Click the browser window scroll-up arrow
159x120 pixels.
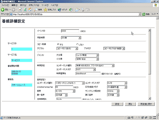coord(157,18)
